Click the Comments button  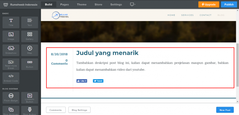[x=56, y=110]
